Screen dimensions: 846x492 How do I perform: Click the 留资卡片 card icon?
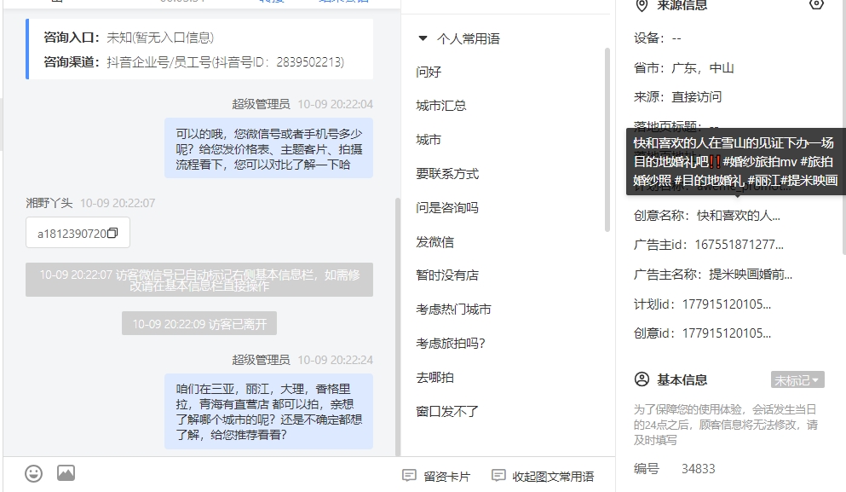click(x=409, y=475)
